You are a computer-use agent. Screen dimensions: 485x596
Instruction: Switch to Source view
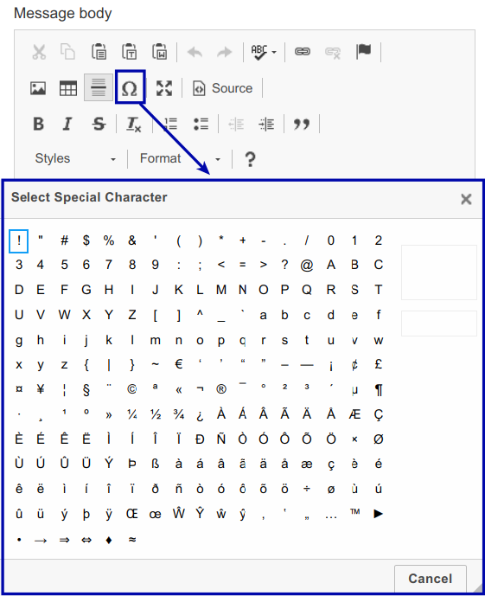click(222, 88)
